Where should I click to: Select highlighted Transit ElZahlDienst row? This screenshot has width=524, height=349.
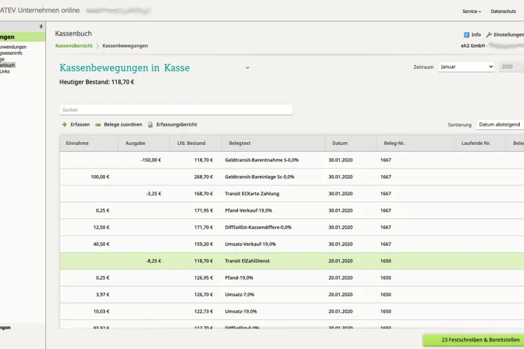pos(292,261)
